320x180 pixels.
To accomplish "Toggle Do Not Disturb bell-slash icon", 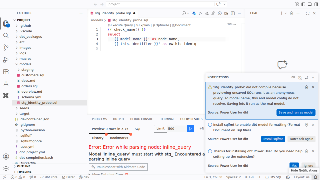I will tap(300, 77).
